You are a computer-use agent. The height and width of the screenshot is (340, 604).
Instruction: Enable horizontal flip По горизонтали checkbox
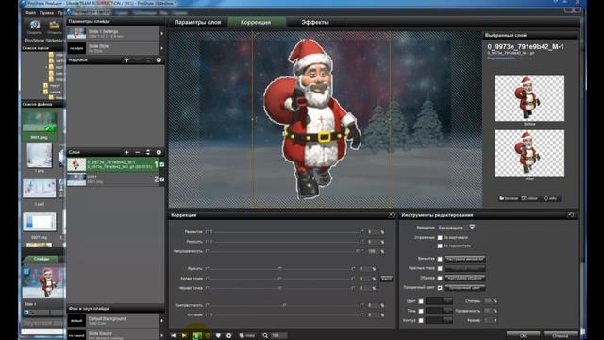click(x=440, y=246)
